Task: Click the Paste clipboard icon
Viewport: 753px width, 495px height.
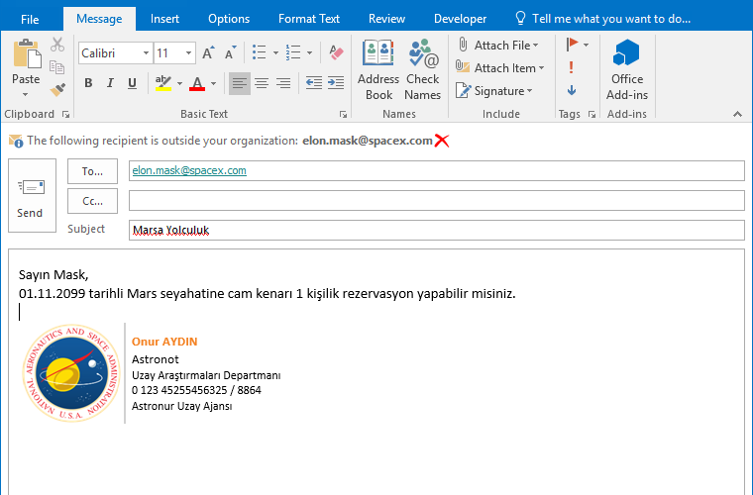Action: click(27, 53)
